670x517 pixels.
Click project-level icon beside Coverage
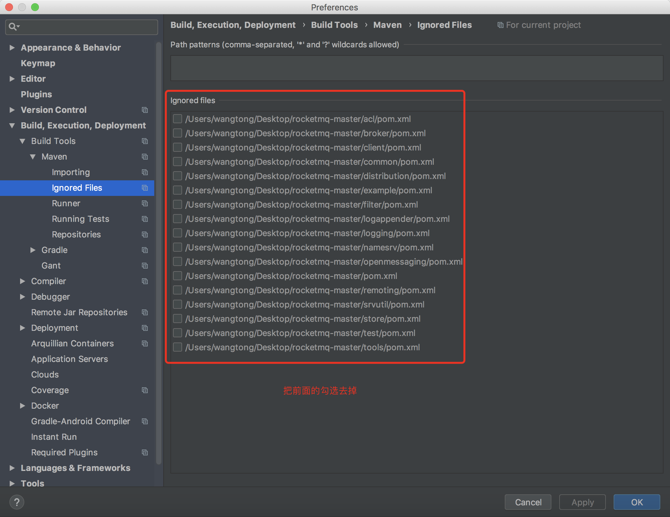click(x=145, y=390)
